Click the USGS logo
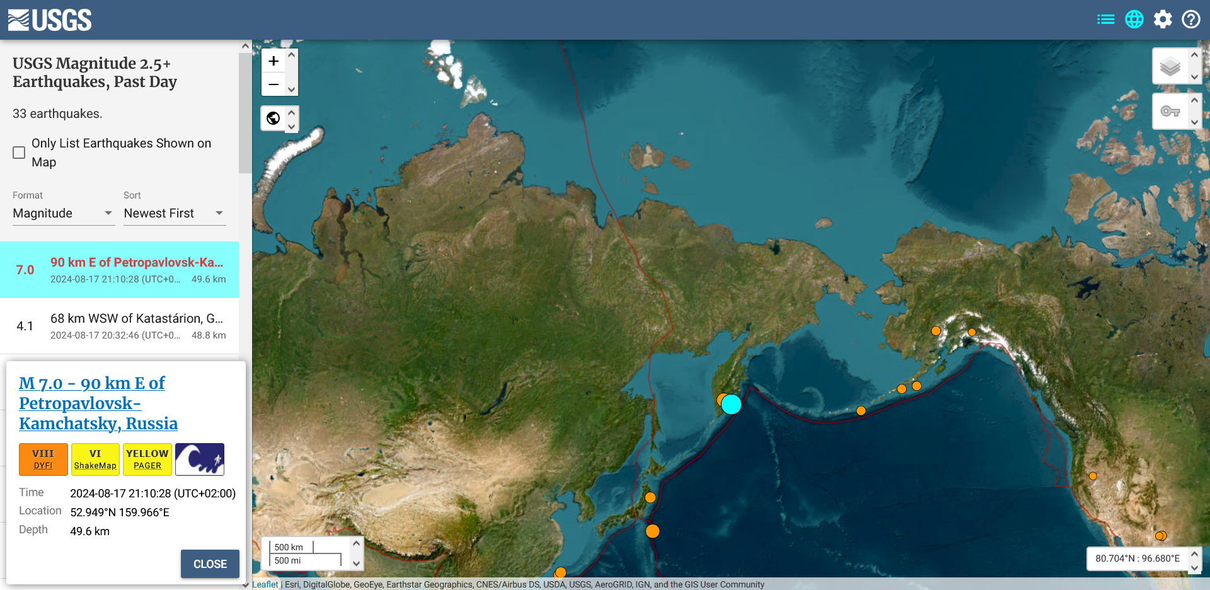 (x=49, y=19)
